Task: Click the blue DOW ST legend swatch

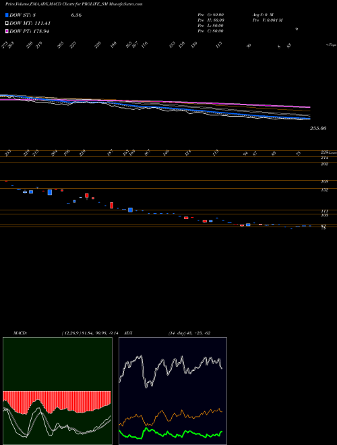Action: tap(7, 15)
